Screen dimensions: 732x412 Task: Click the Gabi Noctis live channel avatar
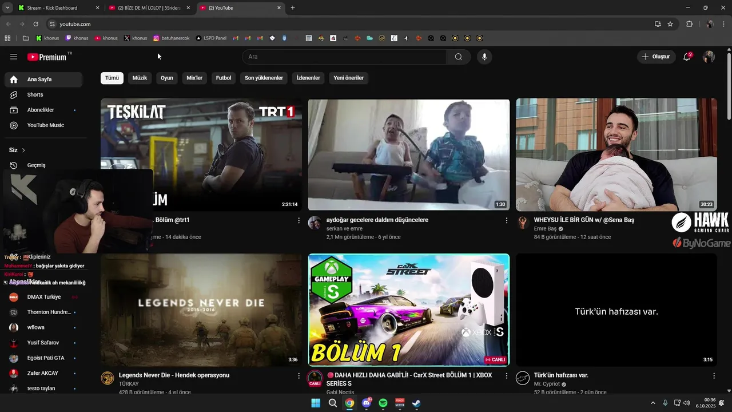(315, 378)
